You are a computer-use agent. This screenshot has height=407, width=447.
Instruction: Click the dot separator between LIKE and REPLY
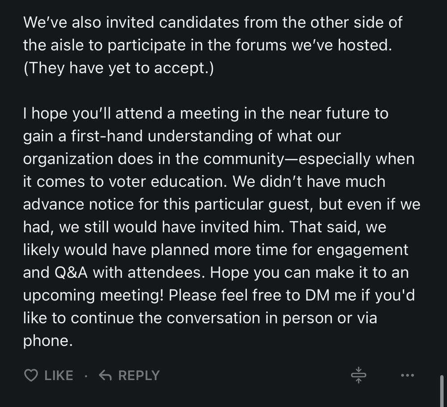click(86, 376)
